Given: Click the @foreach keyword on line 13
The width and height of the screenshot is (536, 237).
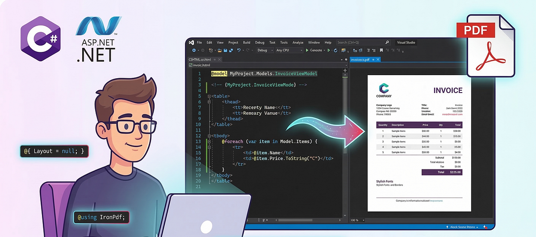Looking at the screenshot, I should 232,141.
